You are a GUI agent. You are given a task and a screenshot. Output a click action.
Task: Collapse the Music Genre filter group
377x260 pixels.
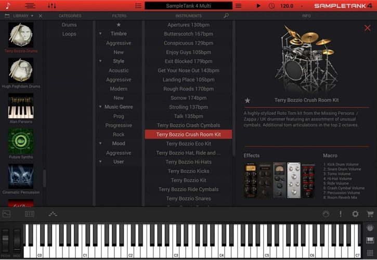(100, 107)
